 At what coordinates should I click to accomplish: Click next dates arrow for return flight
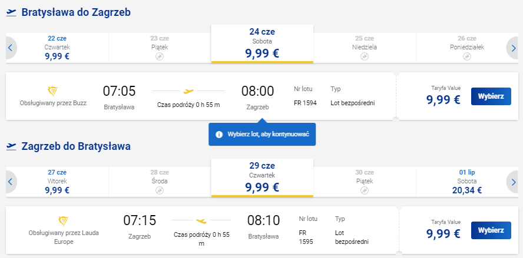[x=513, y=182]
